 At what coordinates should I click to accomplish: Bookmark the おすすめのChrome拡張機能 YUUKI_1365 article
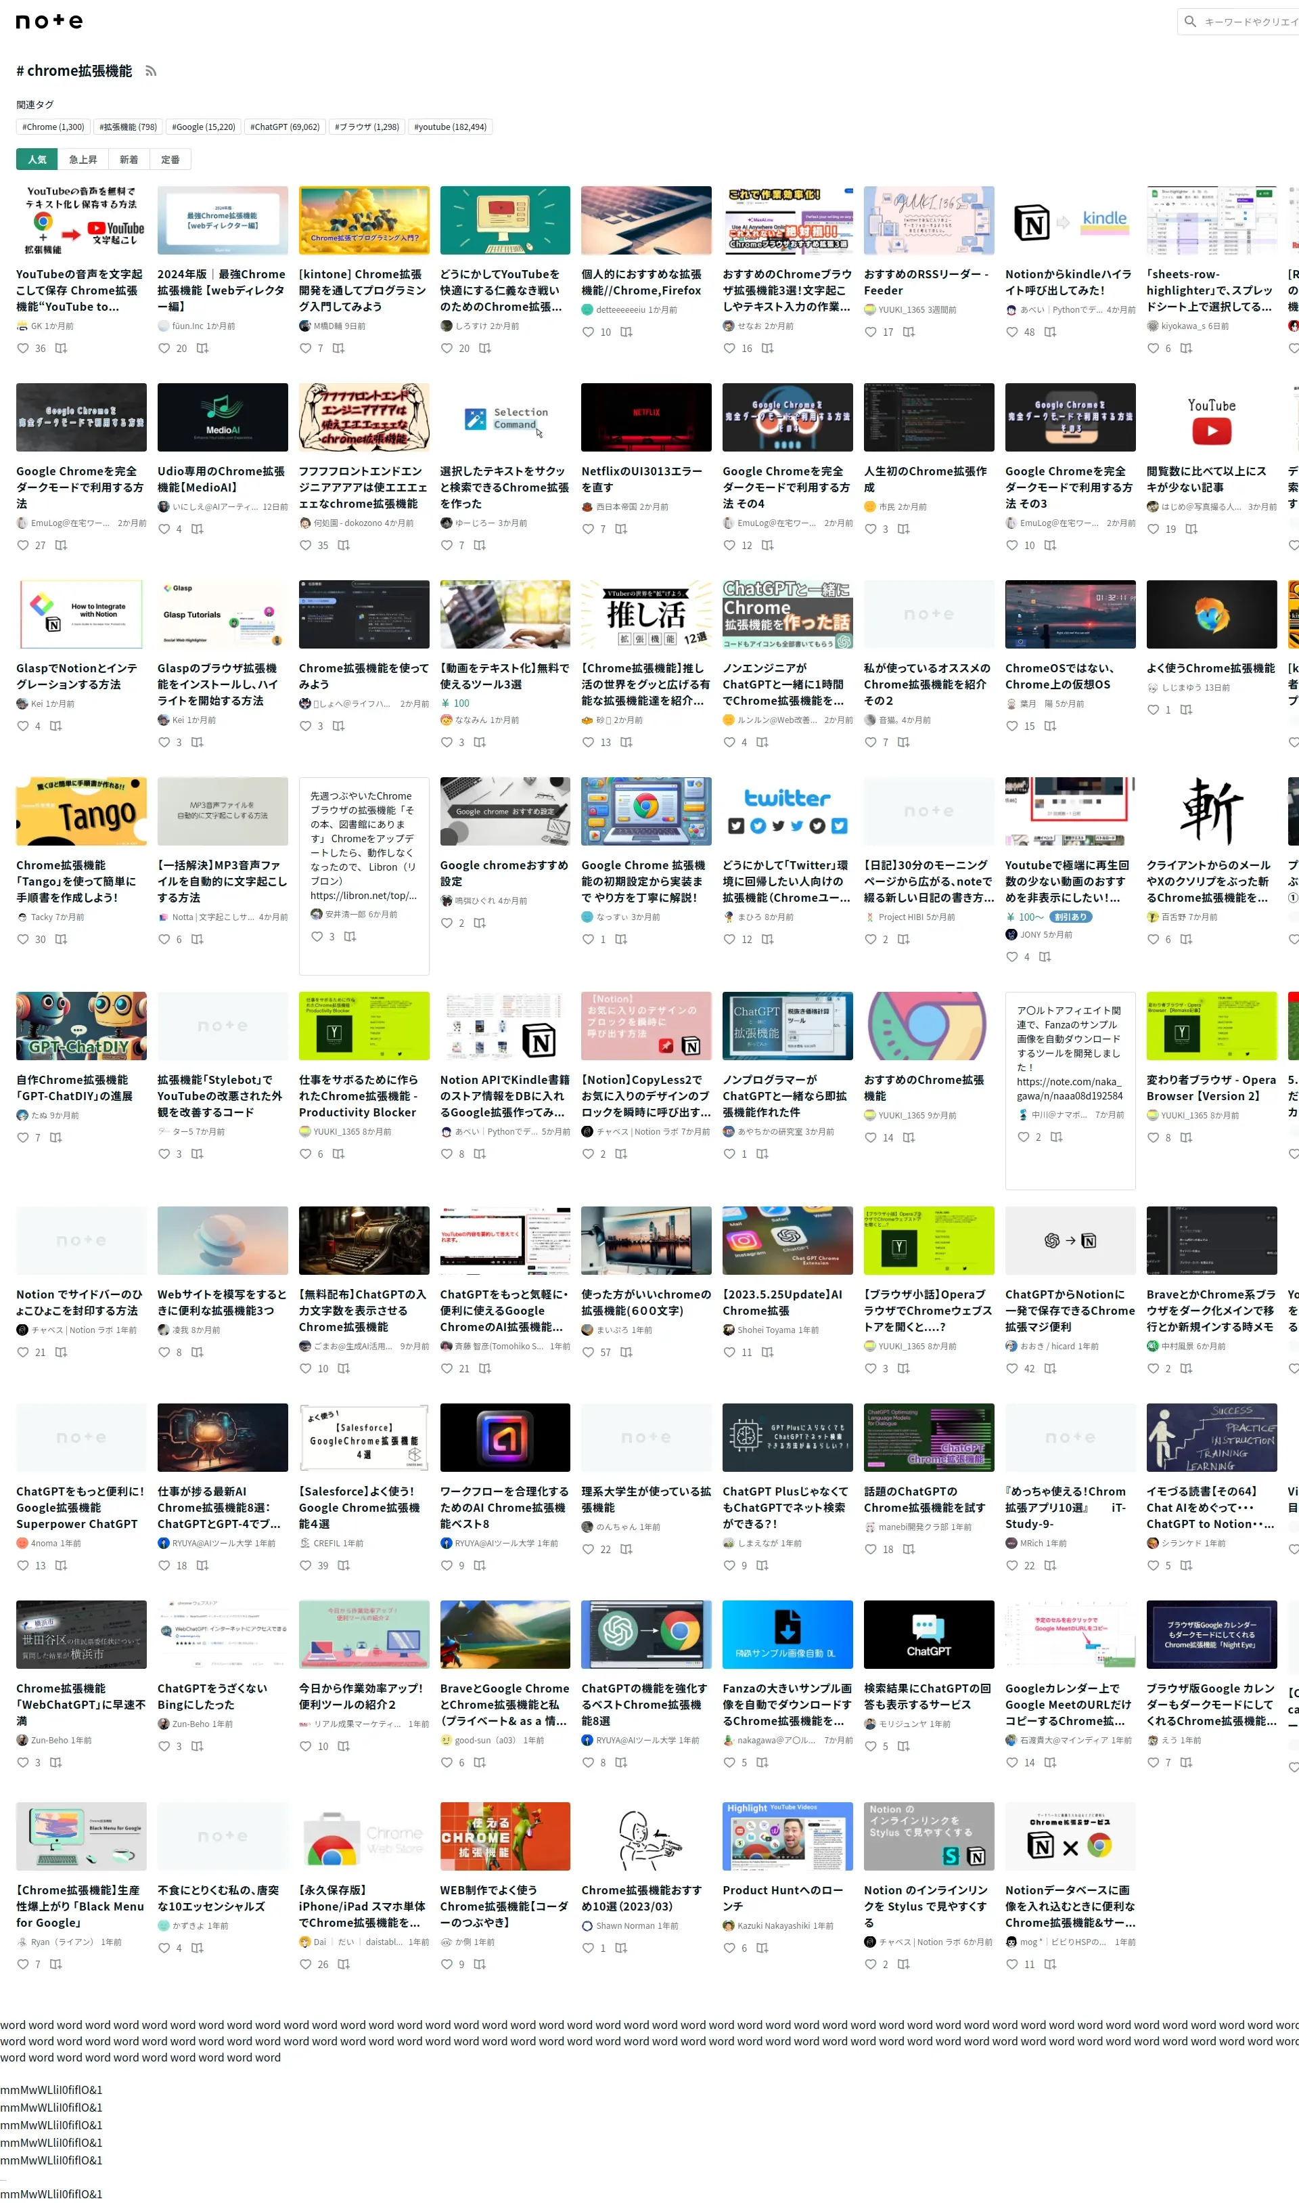click(909, 1138)
